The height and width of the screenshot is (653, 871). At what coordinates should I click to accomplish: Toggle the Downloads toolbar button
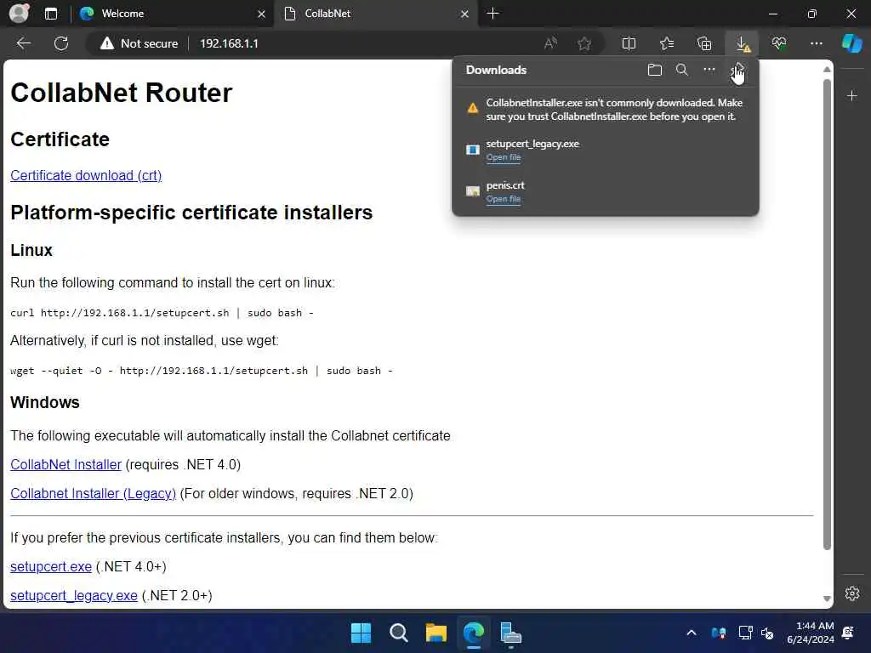point(742,43)
